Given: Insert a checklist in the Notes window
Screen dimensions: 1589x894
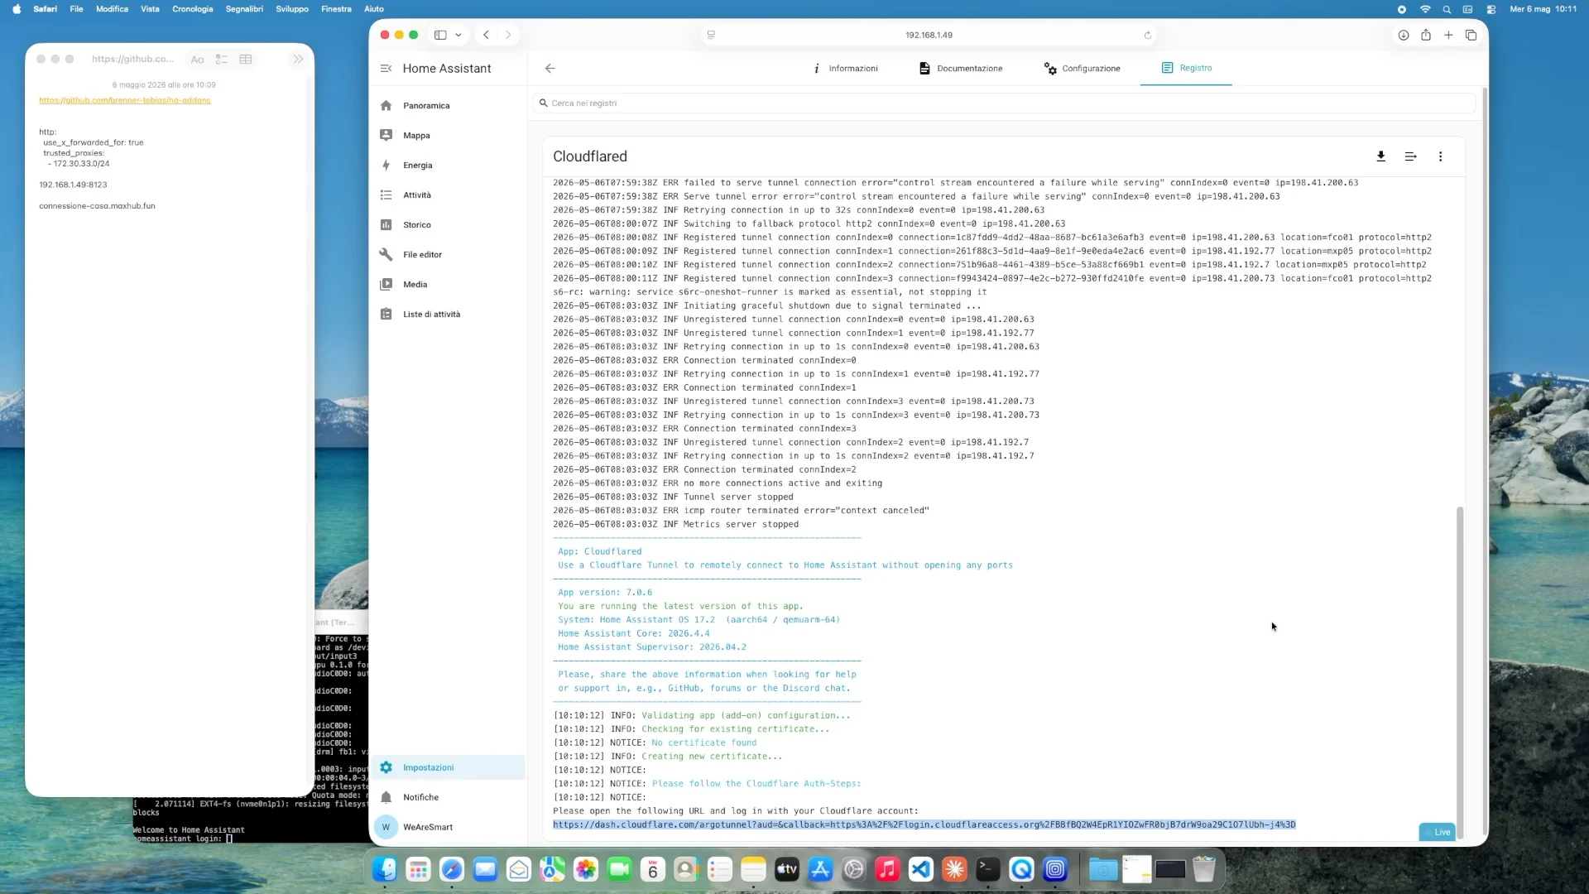Looking at the screenshot, I should pyautogui.click(x=222, y=60).
